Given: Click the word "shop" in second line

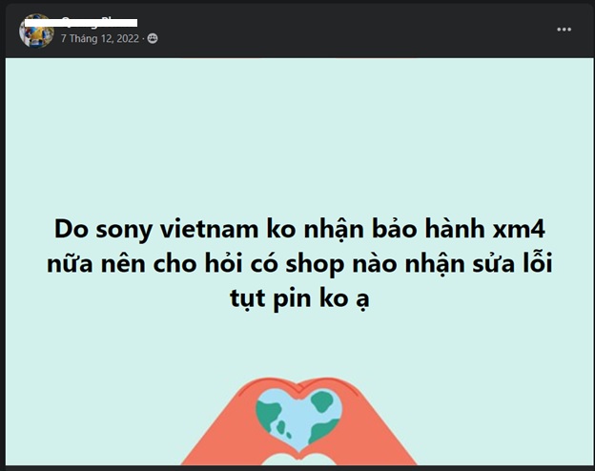Looking at the screenshot, I should click(315, 264).
